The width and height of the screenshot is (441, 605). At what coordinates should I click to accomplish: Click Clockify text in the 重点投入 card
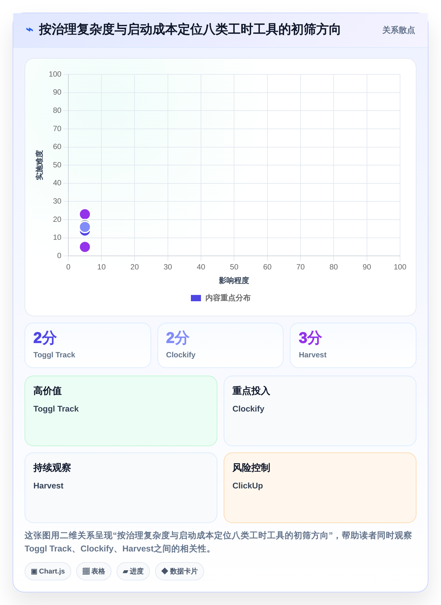(248, 409)
